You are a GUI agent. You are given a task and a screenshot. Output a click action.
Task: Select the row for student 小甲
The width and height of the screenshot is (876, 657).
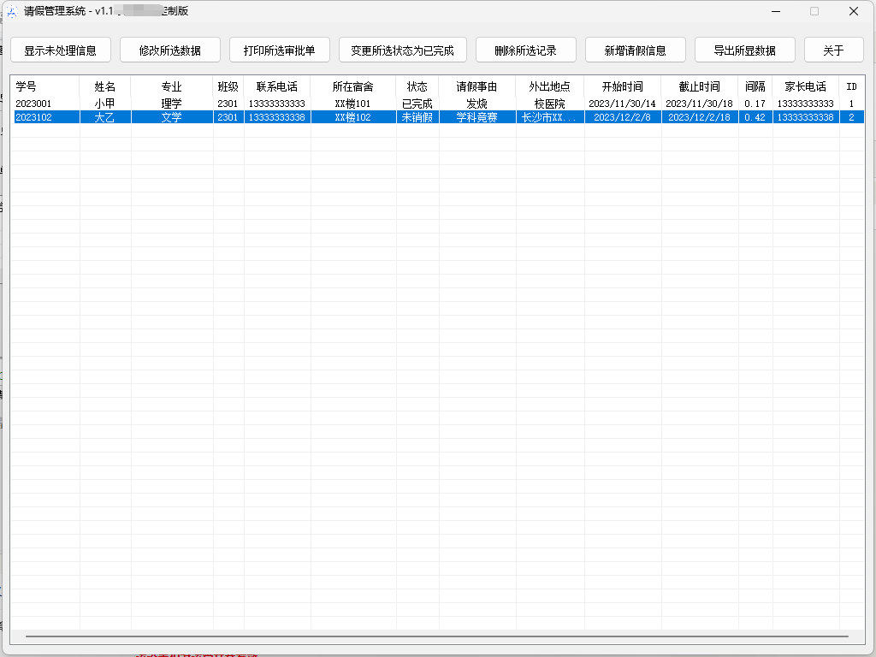tap(105, 104)
